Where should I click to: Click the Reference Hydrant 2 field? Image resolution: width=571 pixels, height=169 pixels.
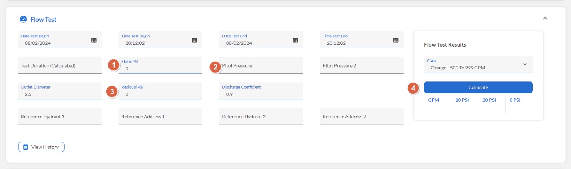pos(261,117)
